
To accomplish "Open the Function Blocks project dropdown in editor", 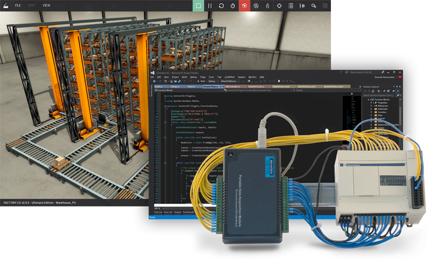I will click(189, 90).
